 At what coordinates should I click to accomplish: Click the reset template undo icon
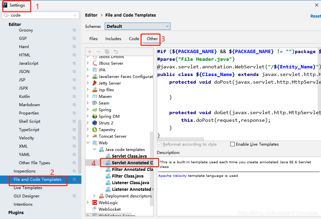click(x=116, y=52)
